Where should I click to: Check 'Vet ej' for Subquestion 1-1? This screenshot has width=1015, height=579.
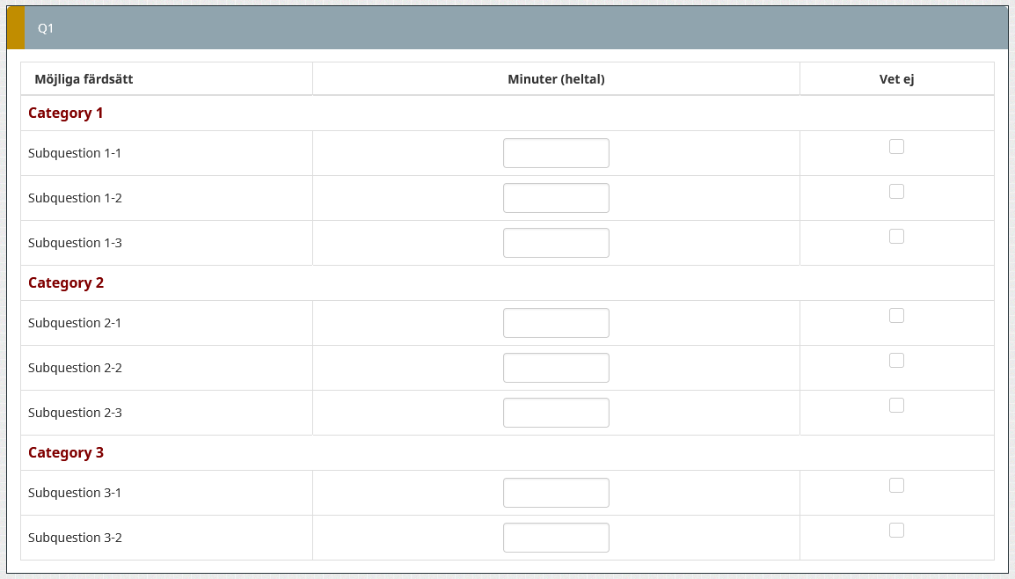pos(896,147)
